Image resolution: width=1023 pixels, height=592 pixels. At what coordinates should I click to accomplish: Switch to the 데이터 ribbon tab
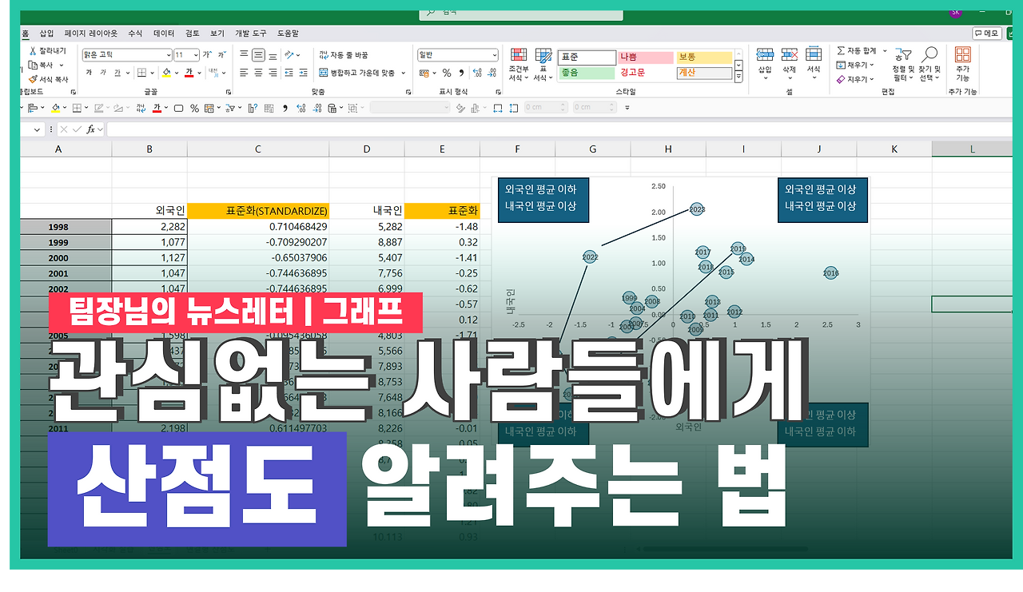point(164,34)
